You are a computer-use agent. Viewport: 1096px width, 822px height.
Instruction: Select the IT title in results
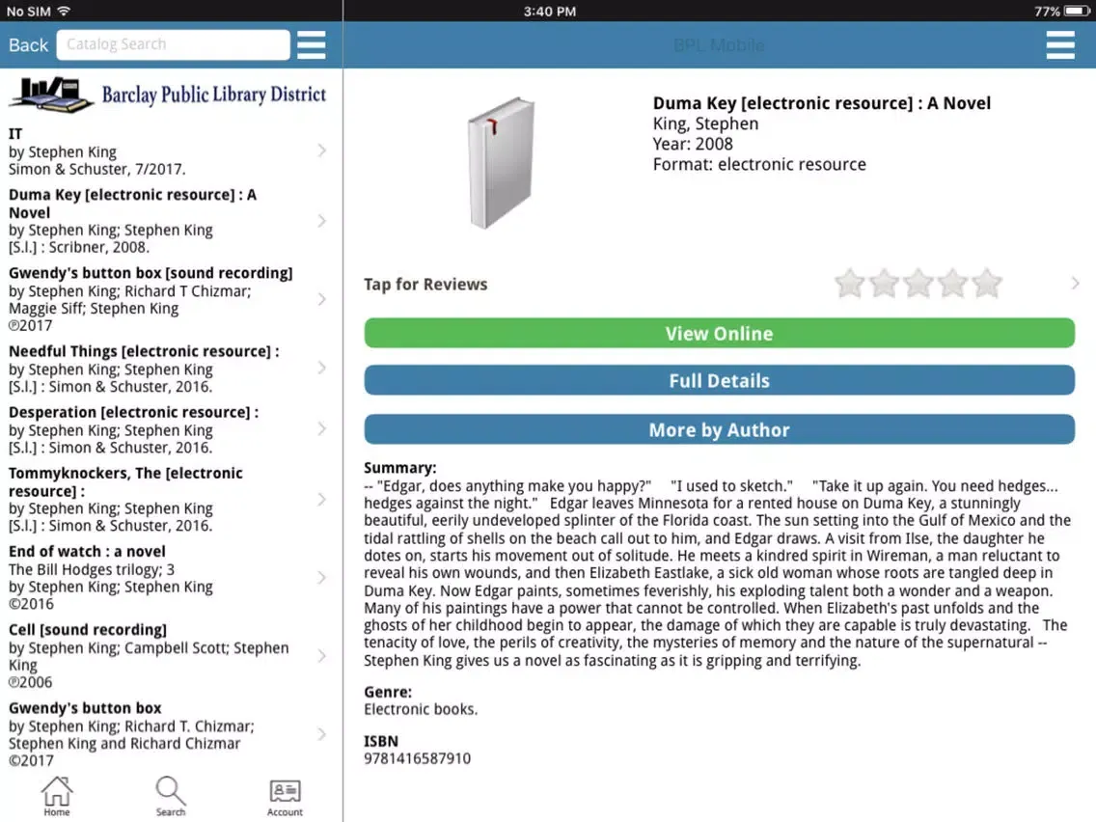tap(15, 133)
